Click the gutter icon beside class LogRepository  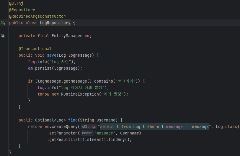click(3, 23)
